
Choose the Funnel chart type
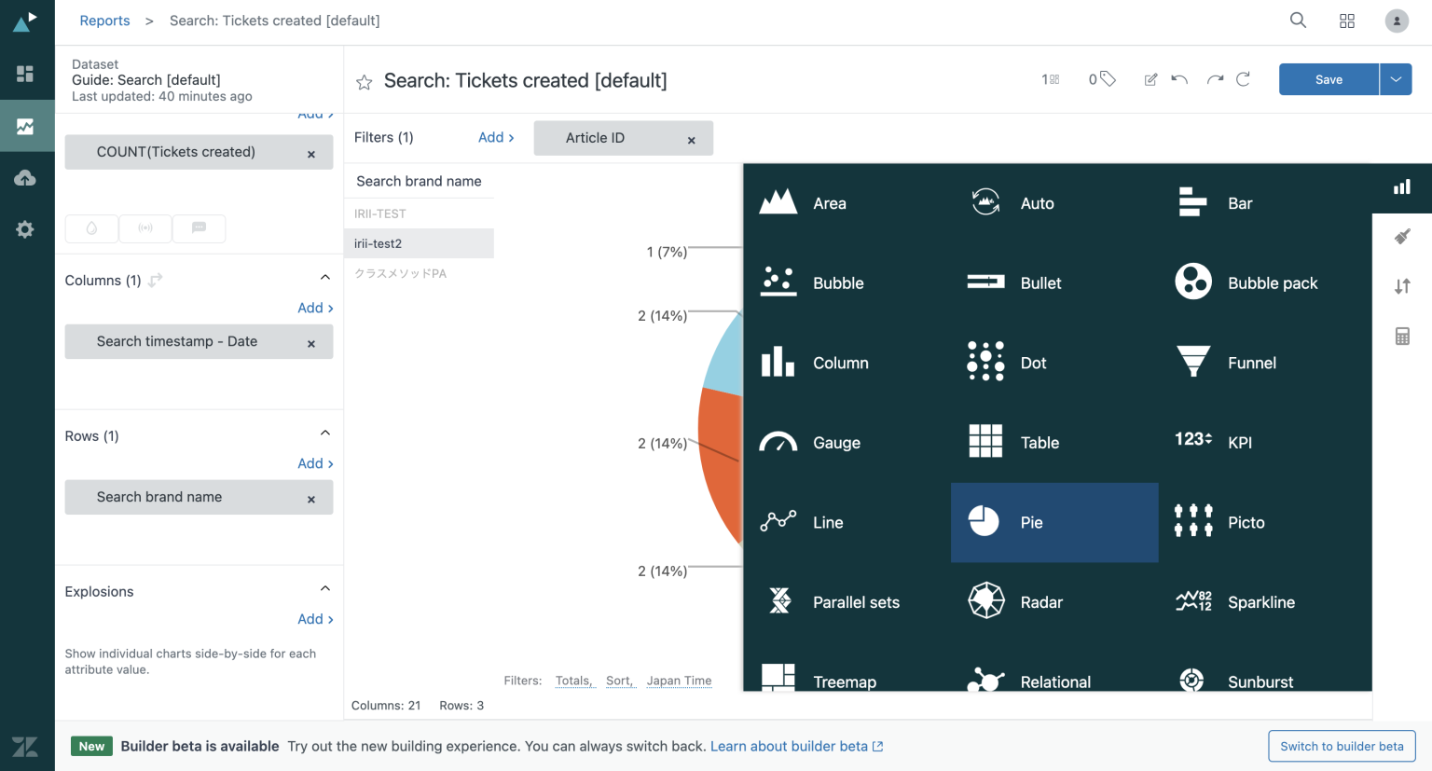pyautogui.click(x=1262, y=363)
